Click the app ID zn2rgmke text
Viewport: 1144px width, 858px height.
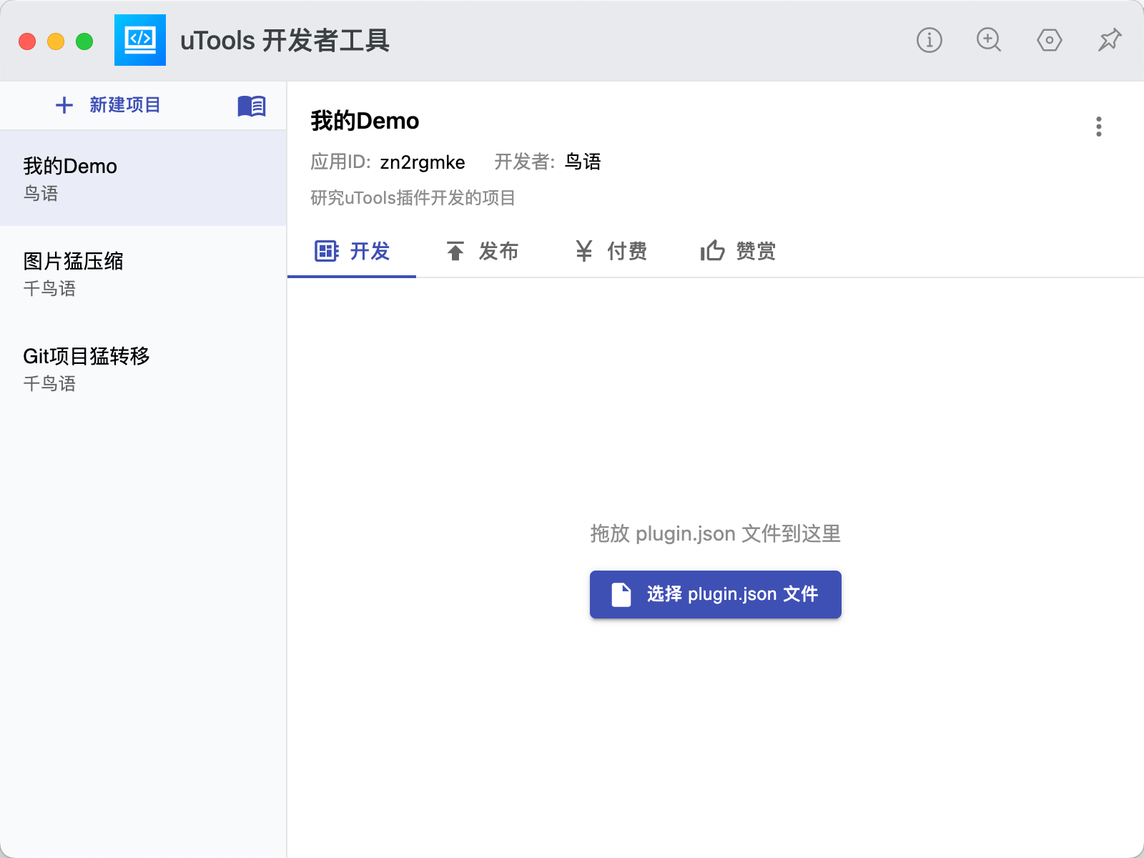423,162
